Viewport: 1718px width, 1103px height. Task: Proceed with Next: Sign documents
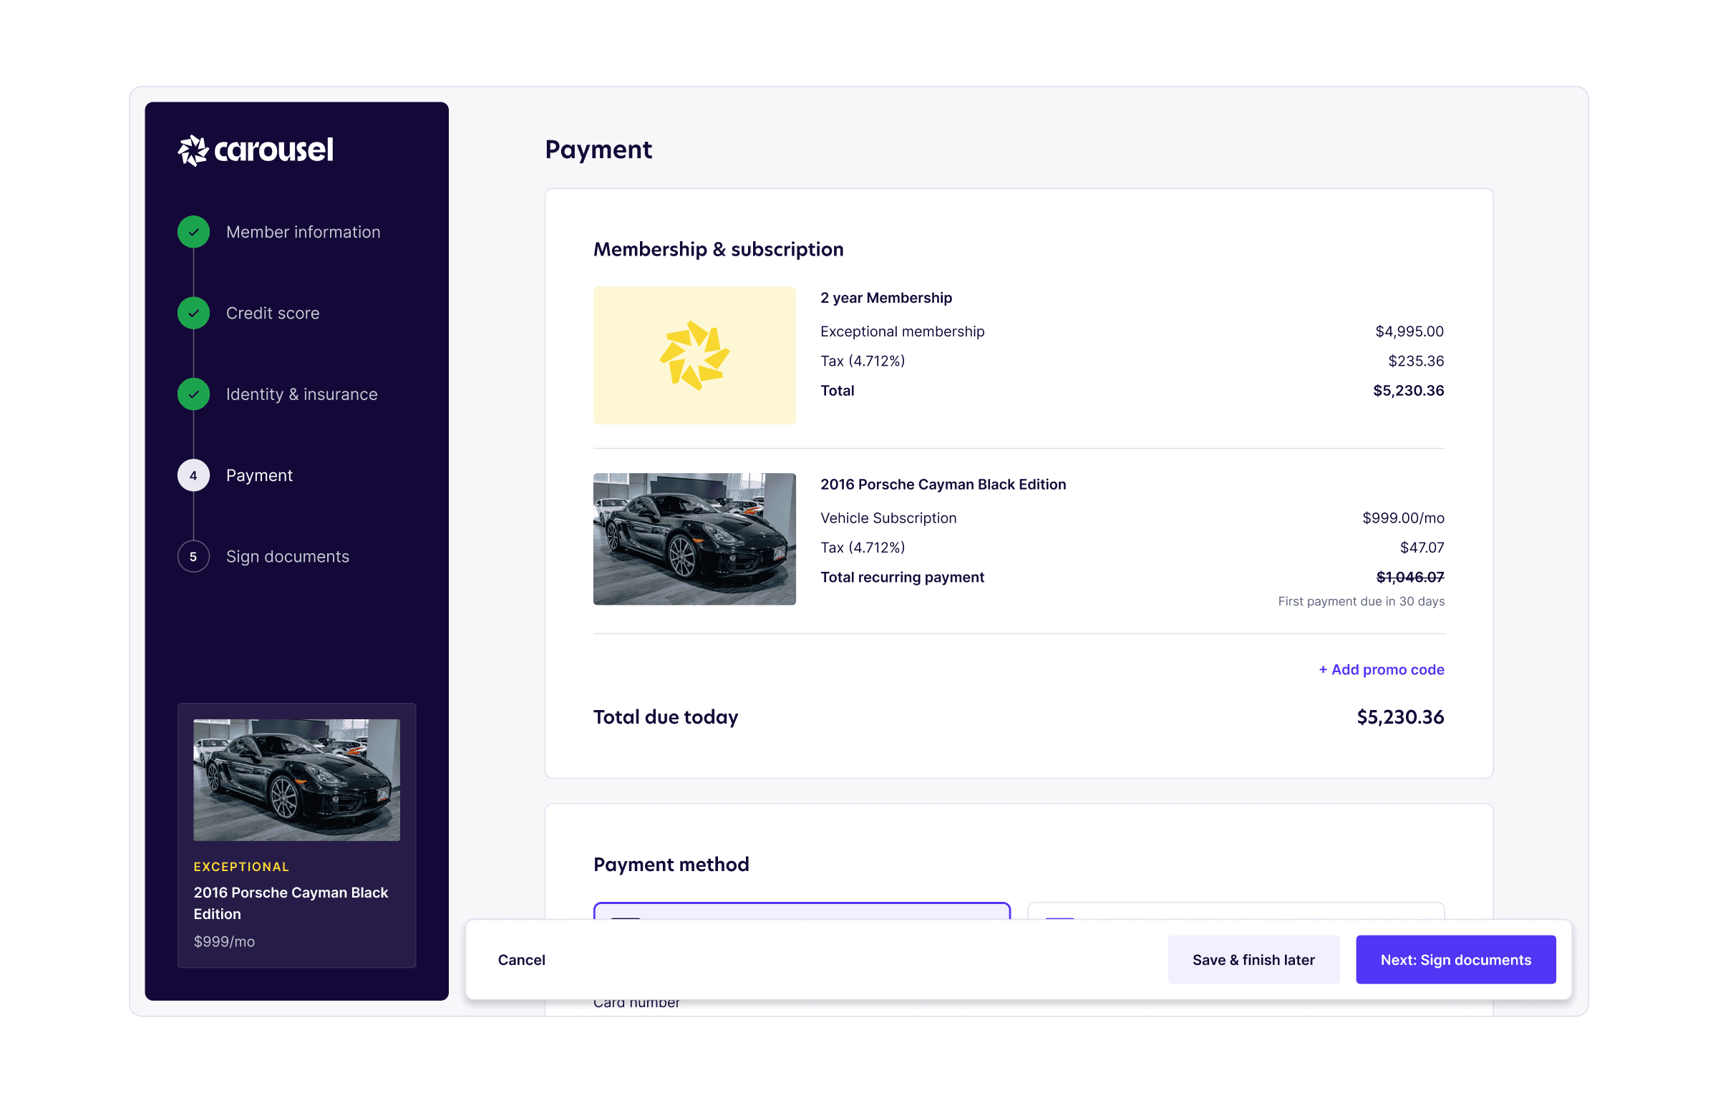pos(1456,960)
